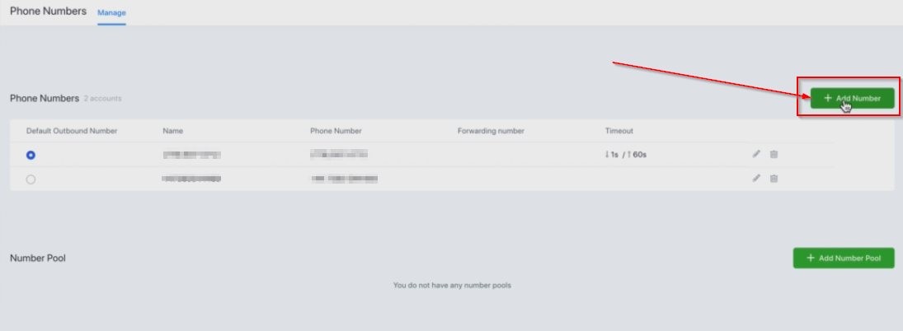
Task: Click the trash icon in the second row
Action: click(x=774, y=179)
